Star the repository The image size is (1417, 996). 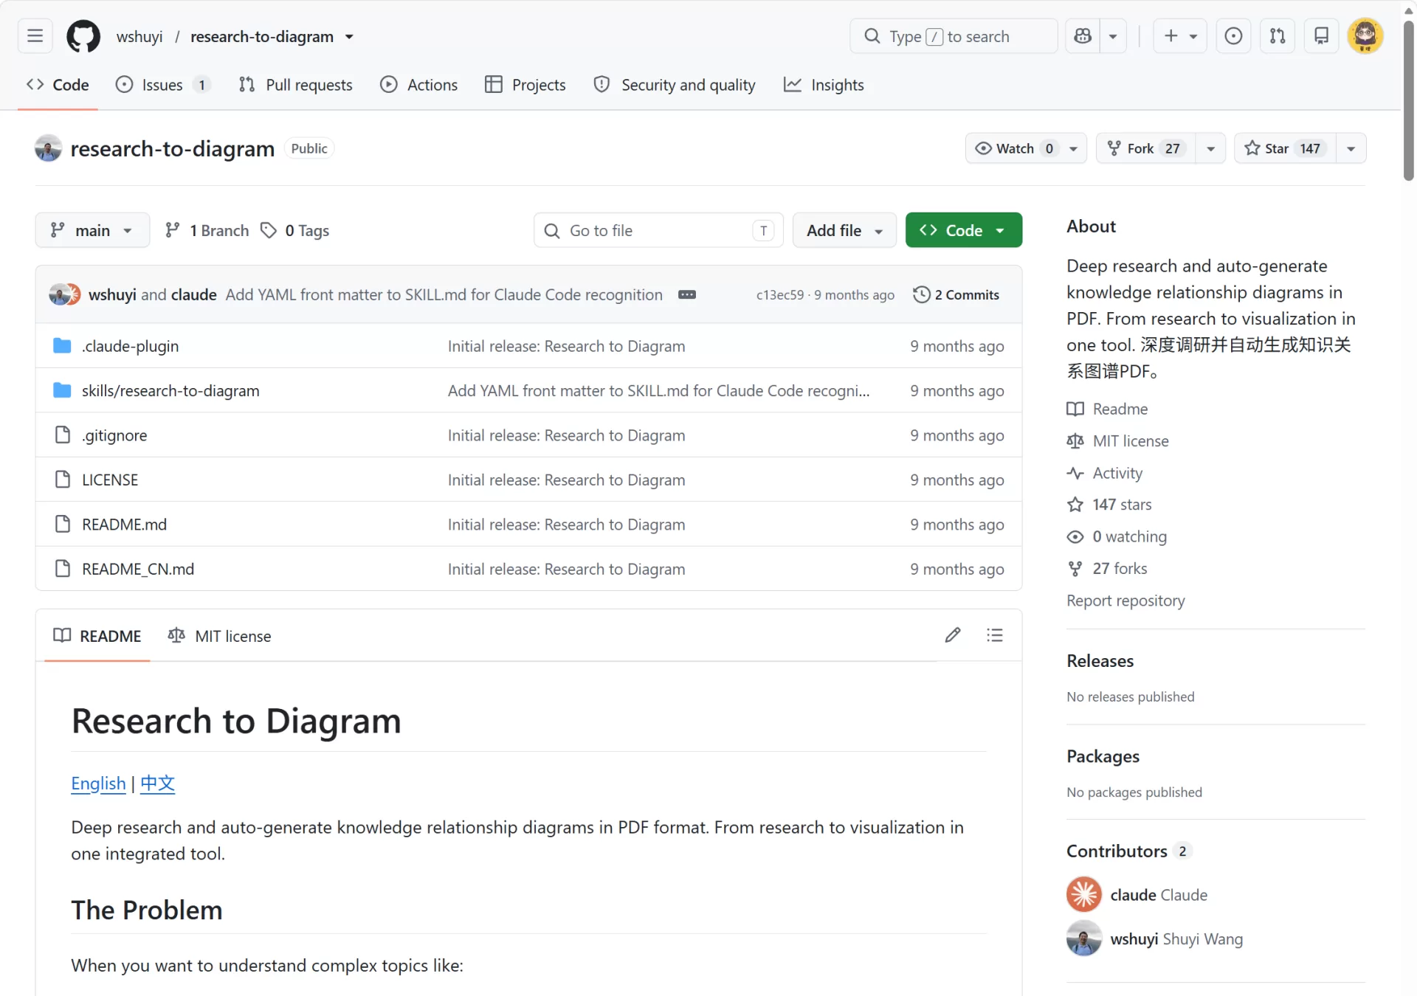click(x=1285, y=148)
